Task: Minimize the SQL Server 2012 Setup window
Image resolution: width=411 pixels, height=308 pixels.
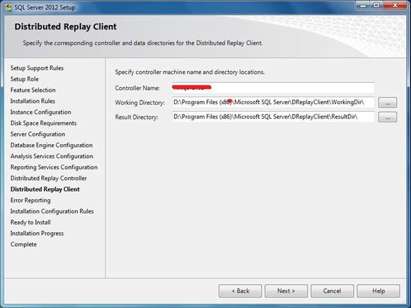Action: click(x=363, y=6)
